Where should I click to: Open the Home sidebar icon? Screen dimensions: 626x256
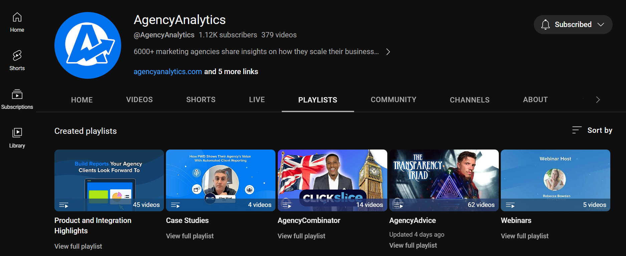click(17, 17)
